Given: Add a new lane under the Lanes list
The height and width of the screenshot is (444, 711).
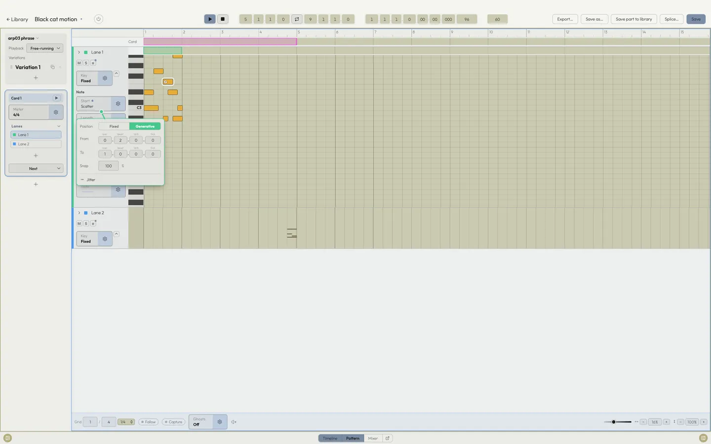Looking at the screenshot, I should tap(36, 155).
